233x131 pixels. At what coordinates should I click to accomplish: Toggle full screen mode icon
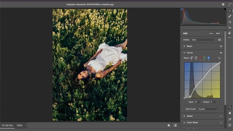(230, 4)
